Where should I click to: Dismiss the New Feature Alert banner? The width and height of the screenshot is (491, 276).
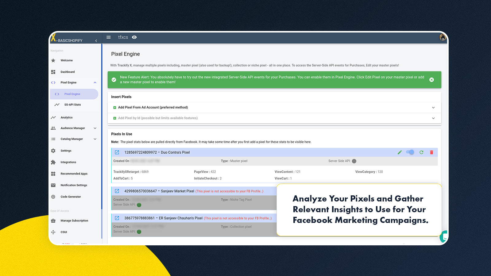point(431,80)
